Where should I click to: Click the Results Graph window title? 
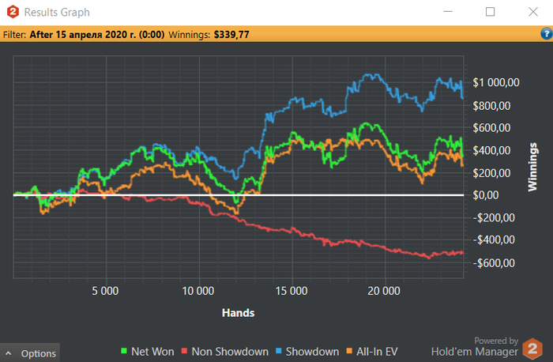[x=57, y=13]
